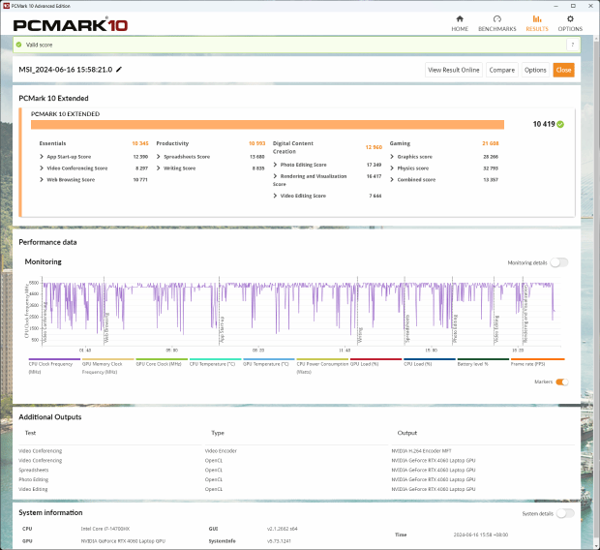600x550 pixels.
Task: Click NVIDIA H.264 Encoder MFT output
Action: tap(421, 451)
